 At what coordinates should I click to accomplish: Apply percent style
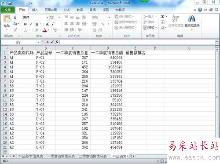point(103,24)
